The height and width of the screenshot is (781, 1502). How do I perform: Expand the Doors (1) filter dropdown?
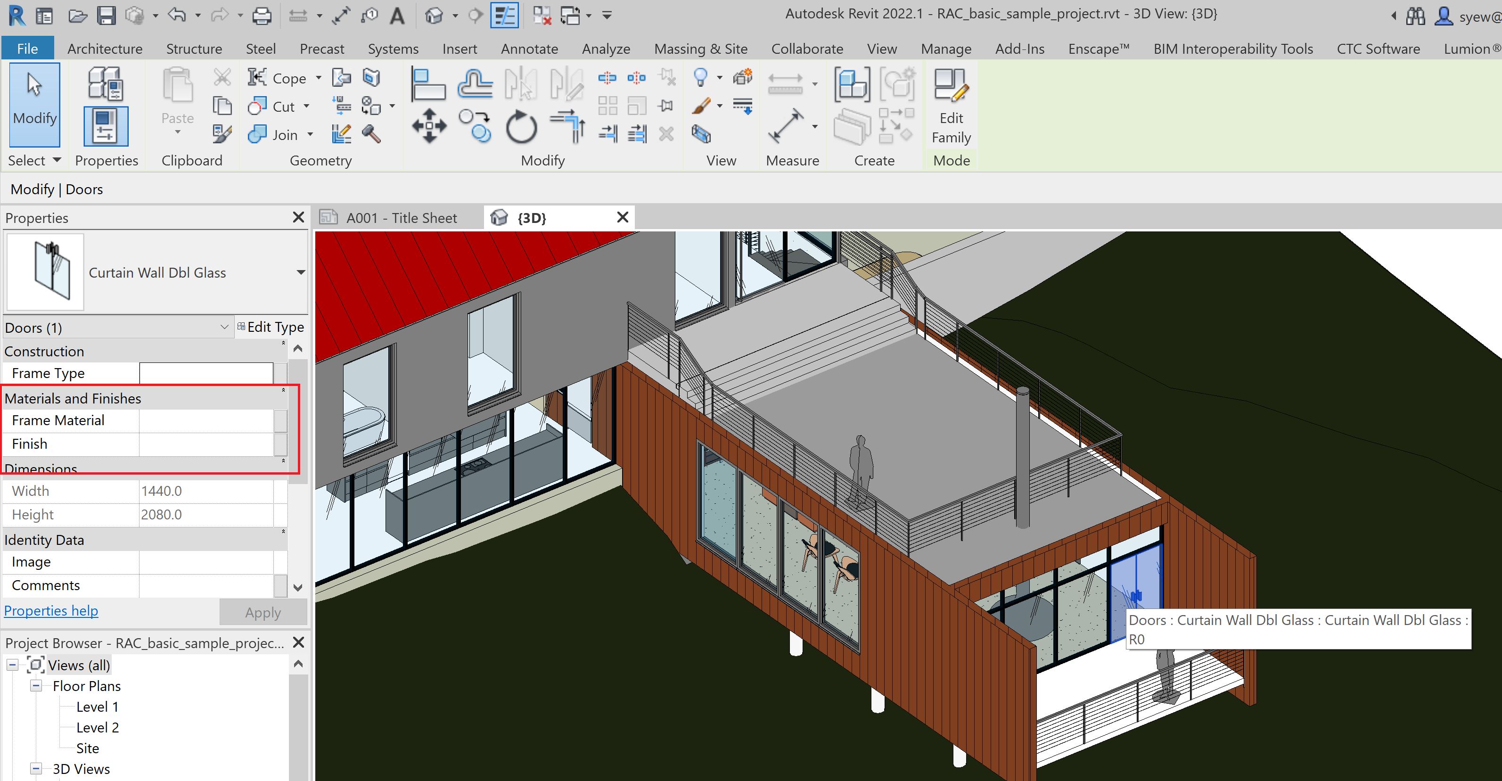(x=226, y=327)
